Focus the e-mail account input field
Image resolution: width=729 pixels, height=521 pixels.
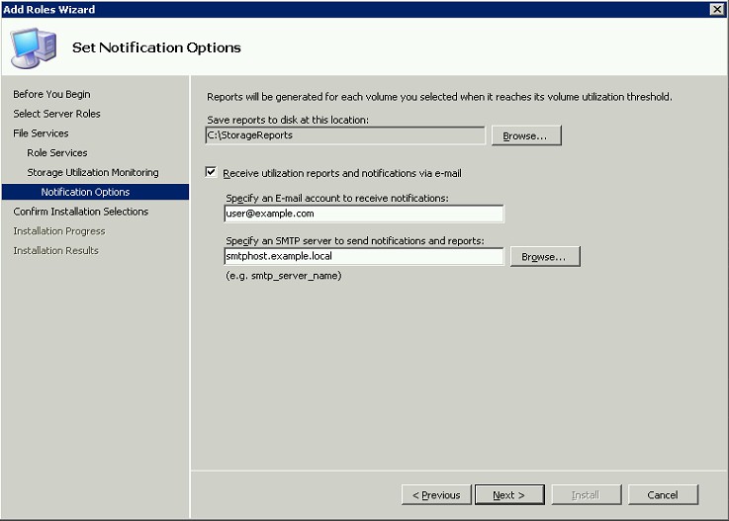point(364,214)
